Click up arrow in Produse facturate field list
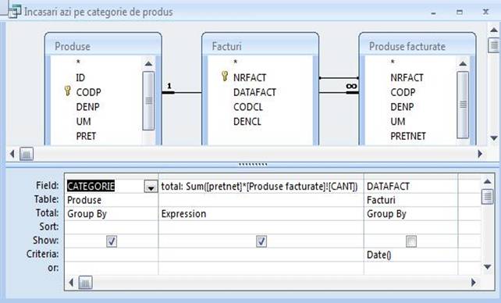 (x=463, y=63)
